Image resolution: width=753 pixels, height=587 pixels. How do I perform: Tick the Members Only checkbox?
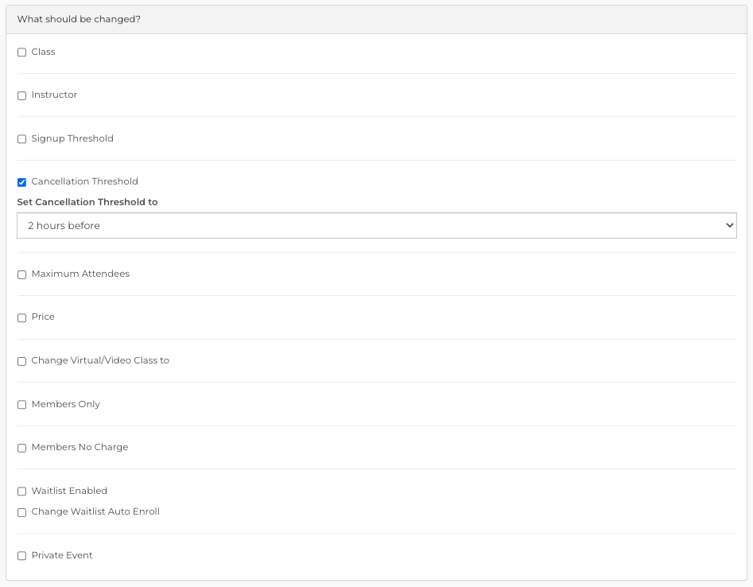tap(21, 405)
